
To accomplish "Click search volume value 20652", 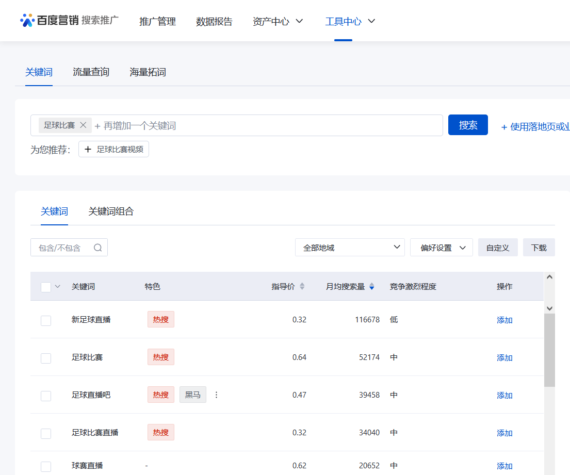I will tap(369, 465).
